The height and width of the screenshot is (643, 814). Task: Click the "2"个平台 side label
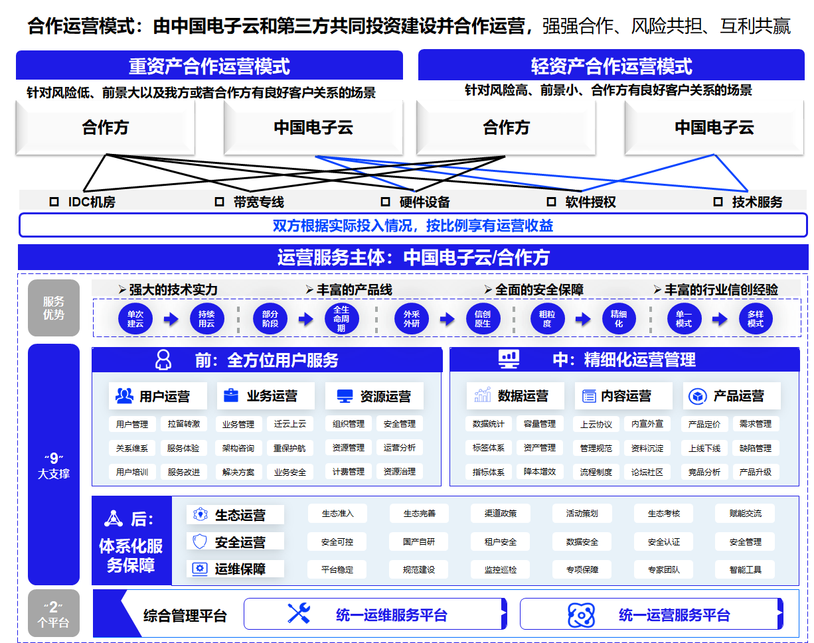click(54, 614)
